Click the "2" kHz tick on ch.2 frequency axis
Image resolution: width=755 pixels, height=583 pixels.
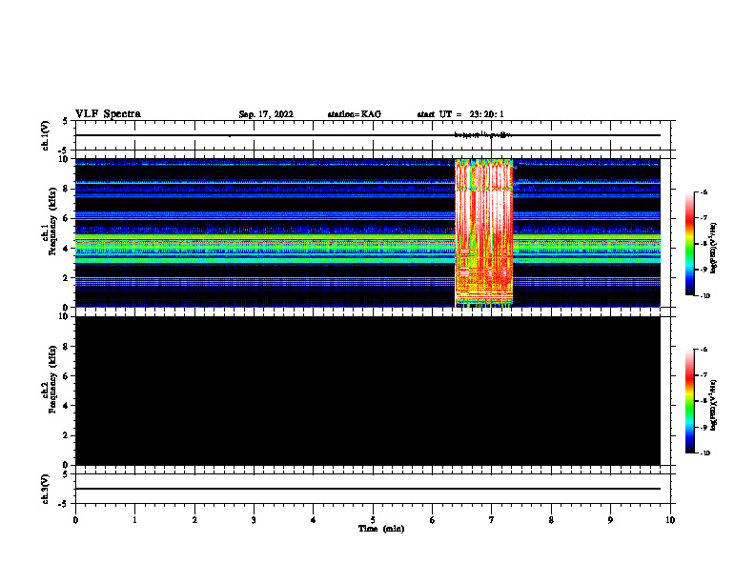67,435
